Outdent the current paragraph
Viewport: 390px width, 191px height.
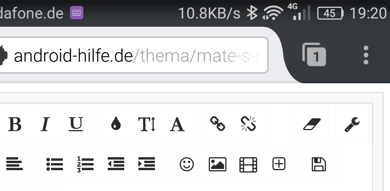(x=116, y=164)
